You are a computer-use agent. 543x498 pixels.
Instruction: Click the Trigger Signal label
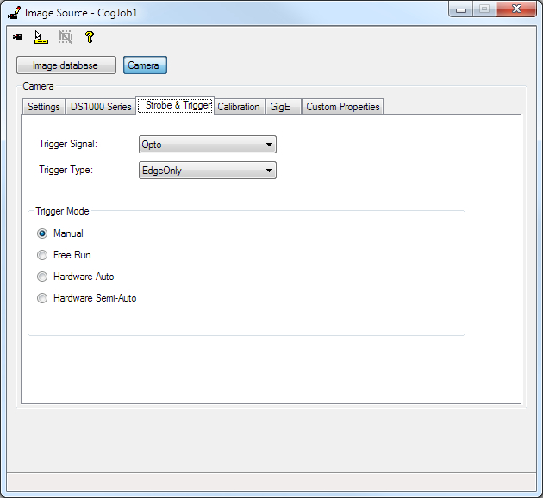(68, 144)
